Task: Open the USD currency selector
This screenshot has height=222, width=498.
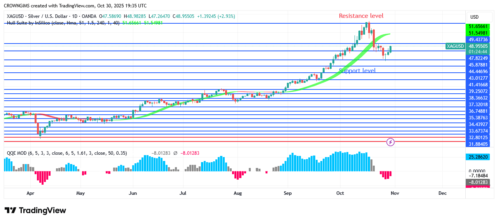Action: pos(474,17)
